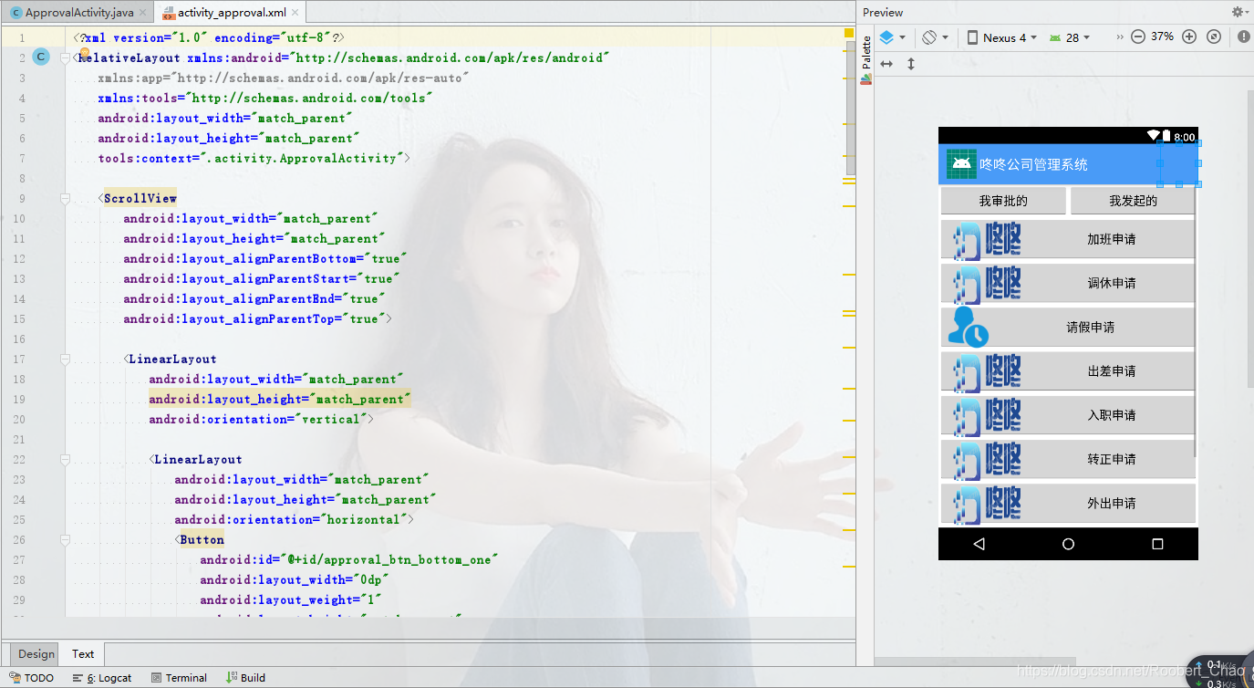Click the 我发起的 button in preview
The image size is (1254, 688).
(1133, 201)
